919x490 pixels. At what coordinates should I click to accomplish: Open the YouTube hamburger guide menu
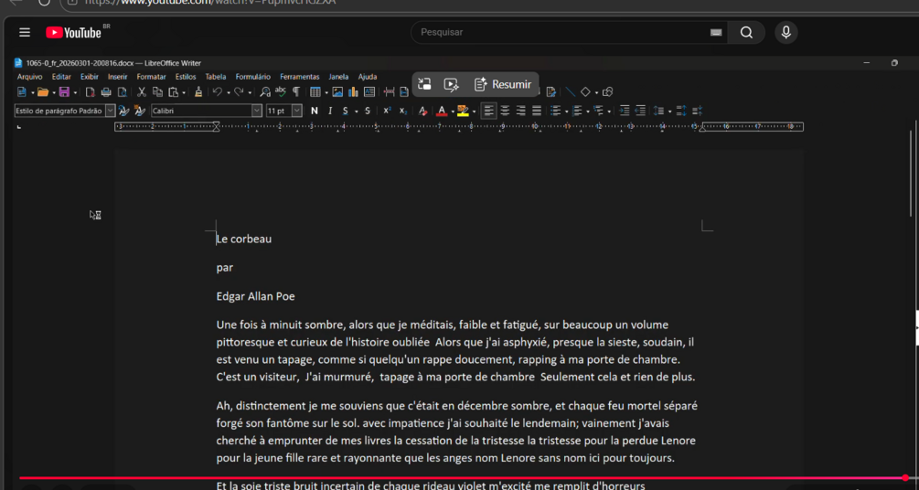pos(24,32)
